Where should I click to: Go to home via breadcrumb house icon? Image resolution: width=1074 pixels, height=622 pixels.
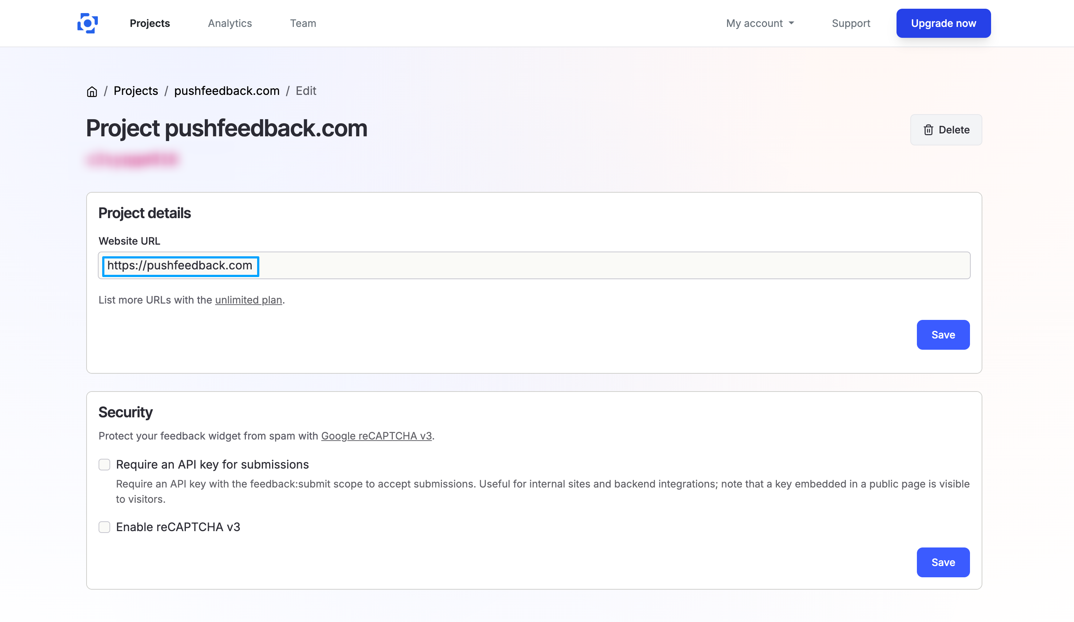tap(92, 91)
